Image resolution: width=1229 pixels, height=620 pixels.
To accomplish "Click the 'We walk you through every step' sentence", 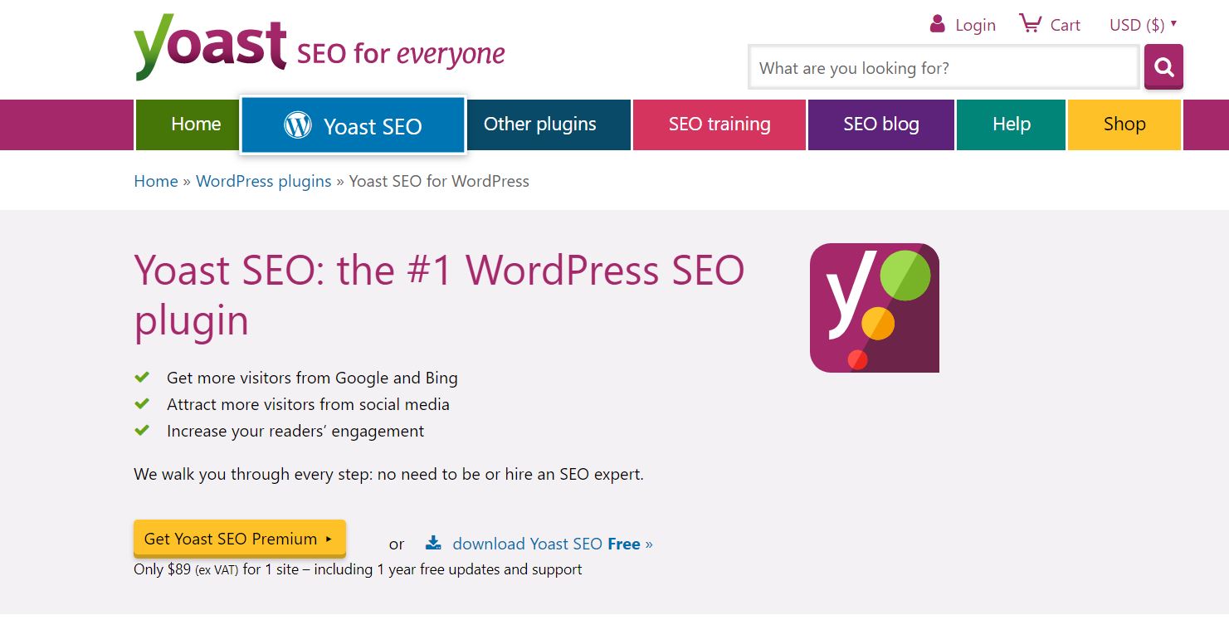I will (x=388, y=475).
